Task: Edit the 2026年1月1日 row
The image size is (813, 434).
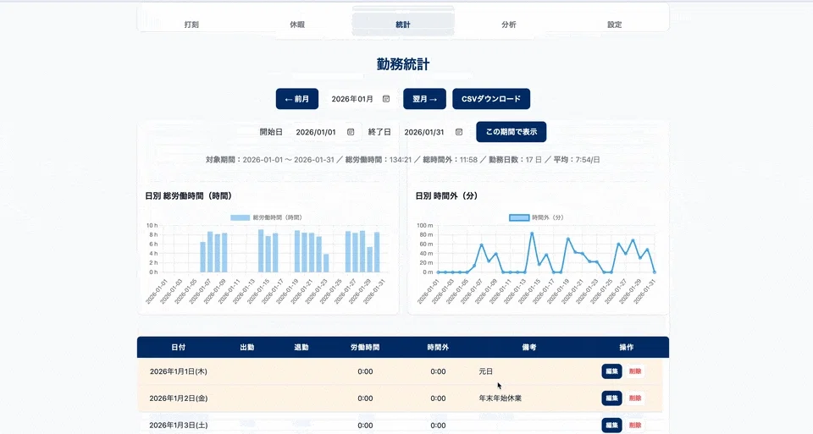Action: click(611, 371)
